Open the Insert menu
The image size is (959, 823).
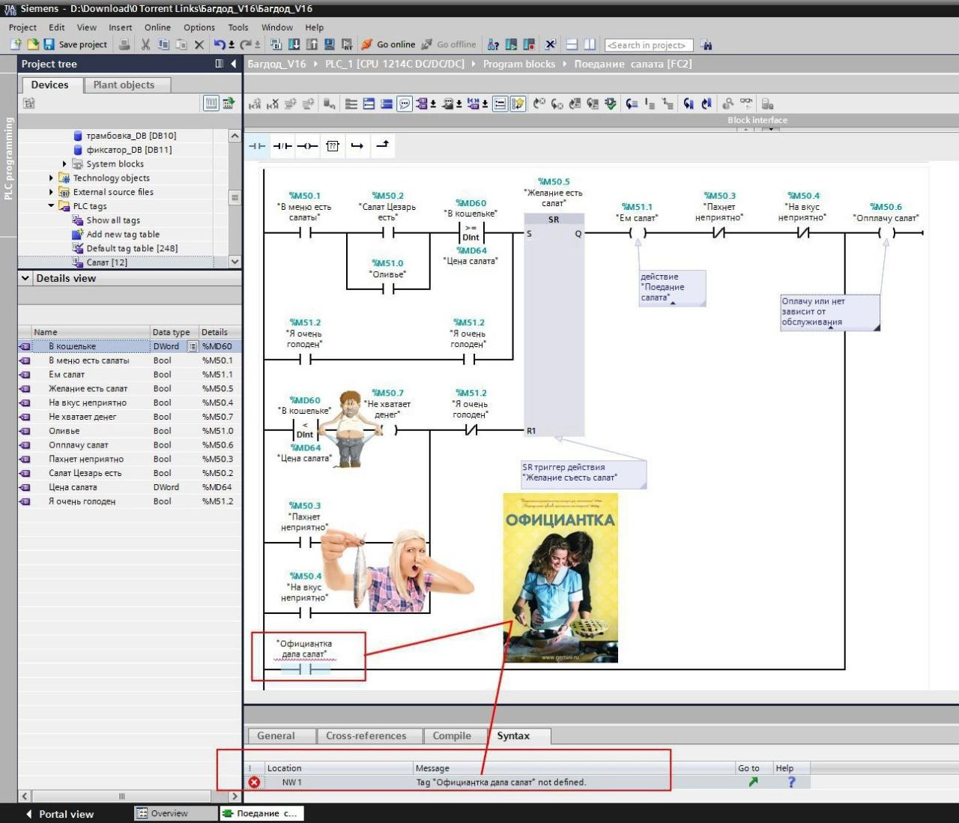(x=120, y=27)
